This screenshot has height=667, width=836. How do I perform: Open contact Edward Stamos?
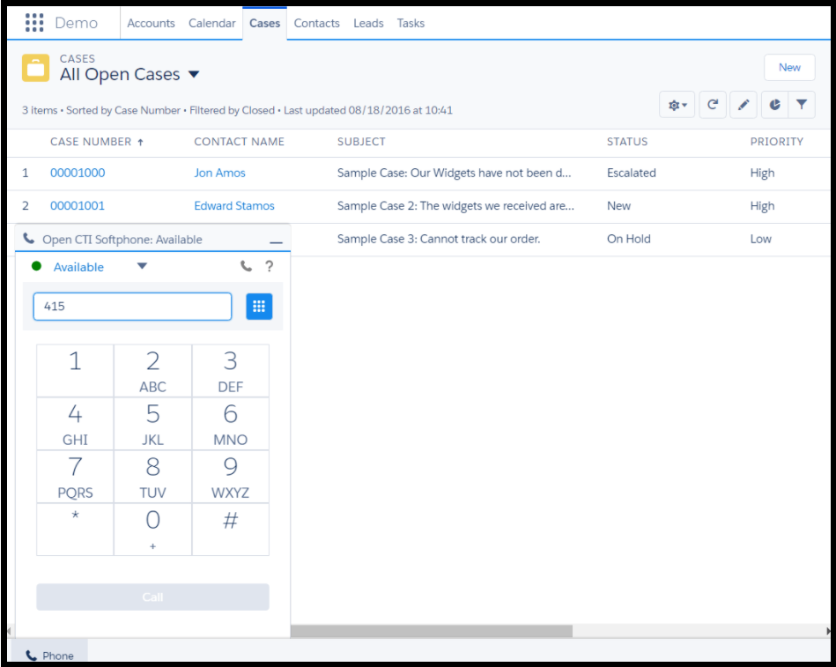(234, 206)
